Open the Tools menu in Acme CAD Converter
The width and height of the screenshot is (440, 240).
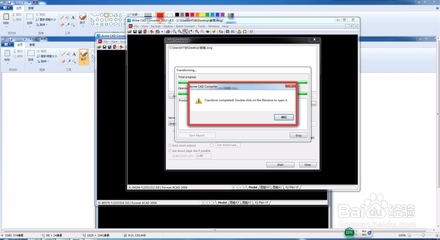coord(202,26)
